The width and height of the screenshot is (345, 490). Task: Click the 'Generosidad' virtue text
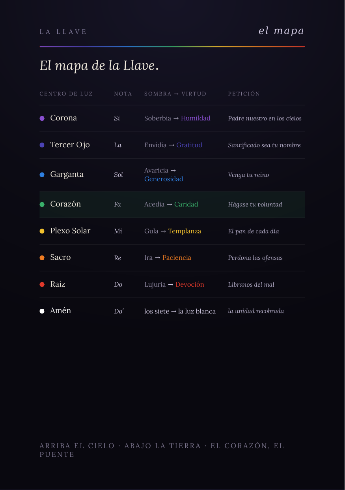(x=164, y=179)
